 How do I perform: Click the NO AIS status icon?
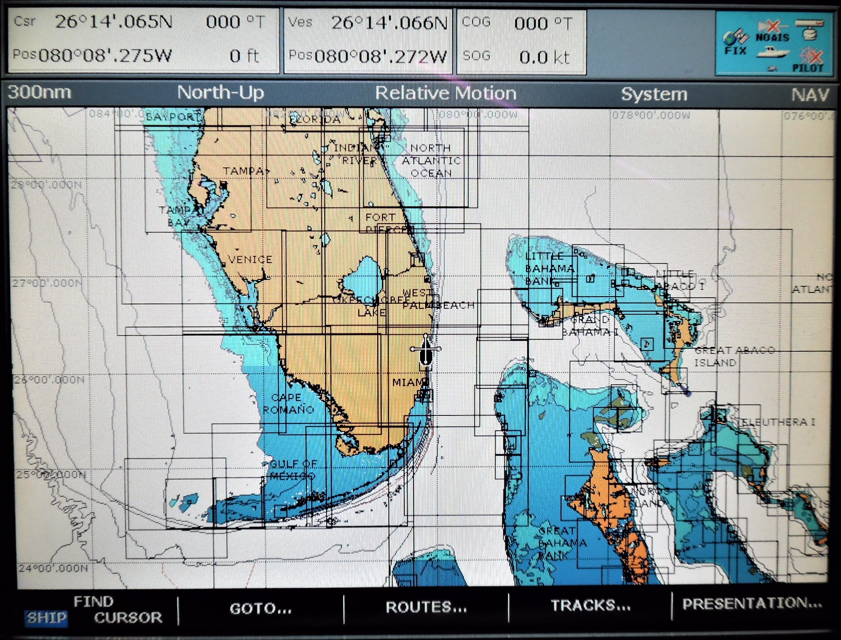pyautogui.click(x=773, y=32)
